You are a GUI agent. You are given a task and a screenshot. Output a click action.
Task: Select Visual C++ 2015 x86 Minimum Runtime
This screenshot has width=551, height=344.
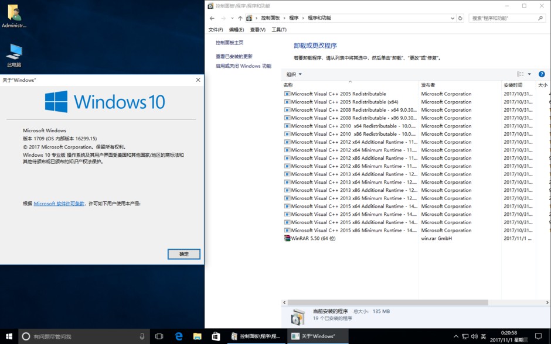(x=416, y=231)
